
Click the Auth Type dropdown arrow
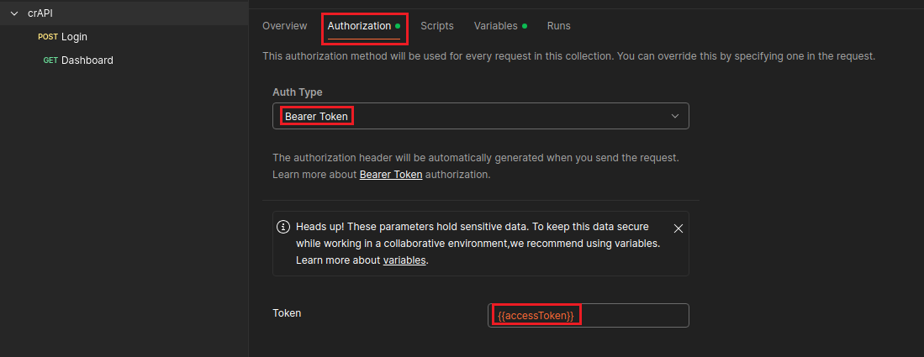[674, 116]
